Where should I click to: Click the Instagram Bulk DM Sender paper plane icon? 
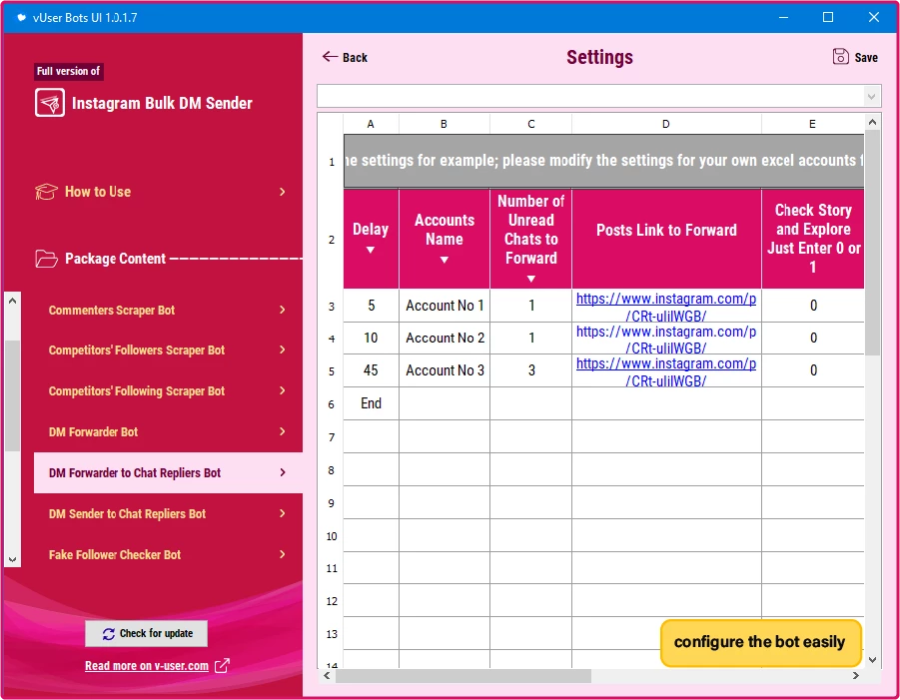point(50,103)
